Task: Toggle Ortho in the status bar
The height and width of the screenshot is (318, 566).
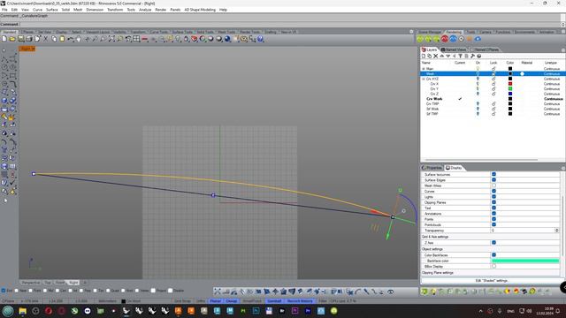Action: coord(201,300)
